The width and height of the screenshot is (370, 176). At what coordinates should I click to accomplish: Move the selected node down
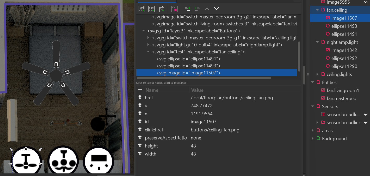pos(216,9)
